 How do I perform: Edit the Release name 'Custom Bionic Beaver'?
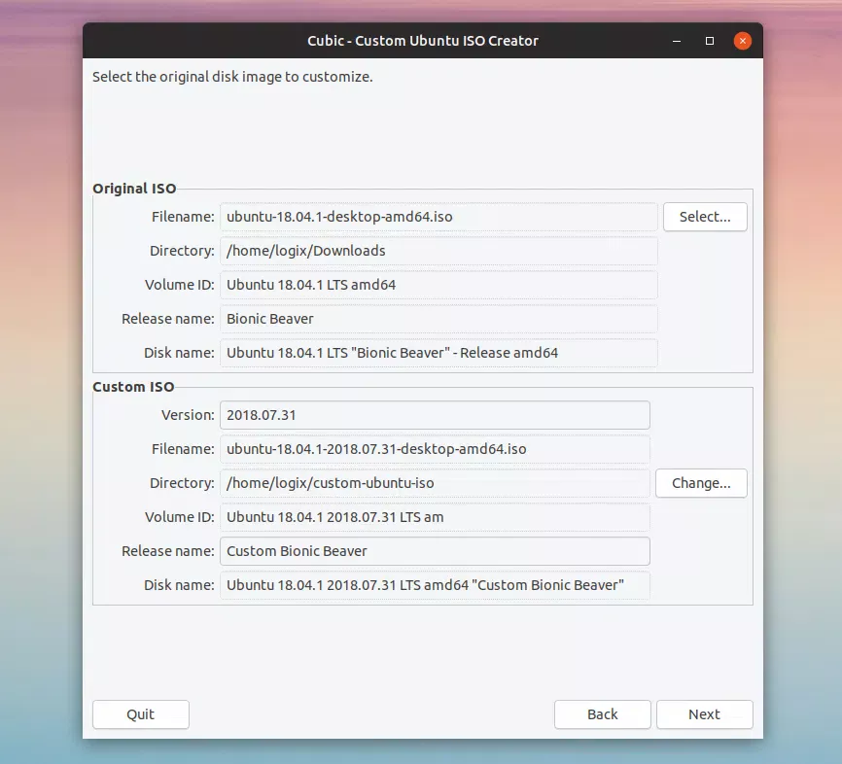point(435,551)
